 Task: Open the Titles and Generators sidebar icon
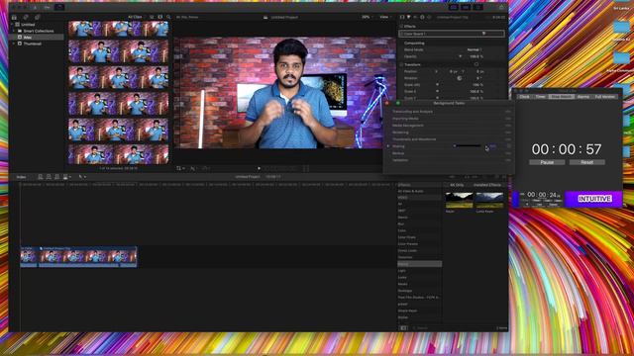(38, 18)
